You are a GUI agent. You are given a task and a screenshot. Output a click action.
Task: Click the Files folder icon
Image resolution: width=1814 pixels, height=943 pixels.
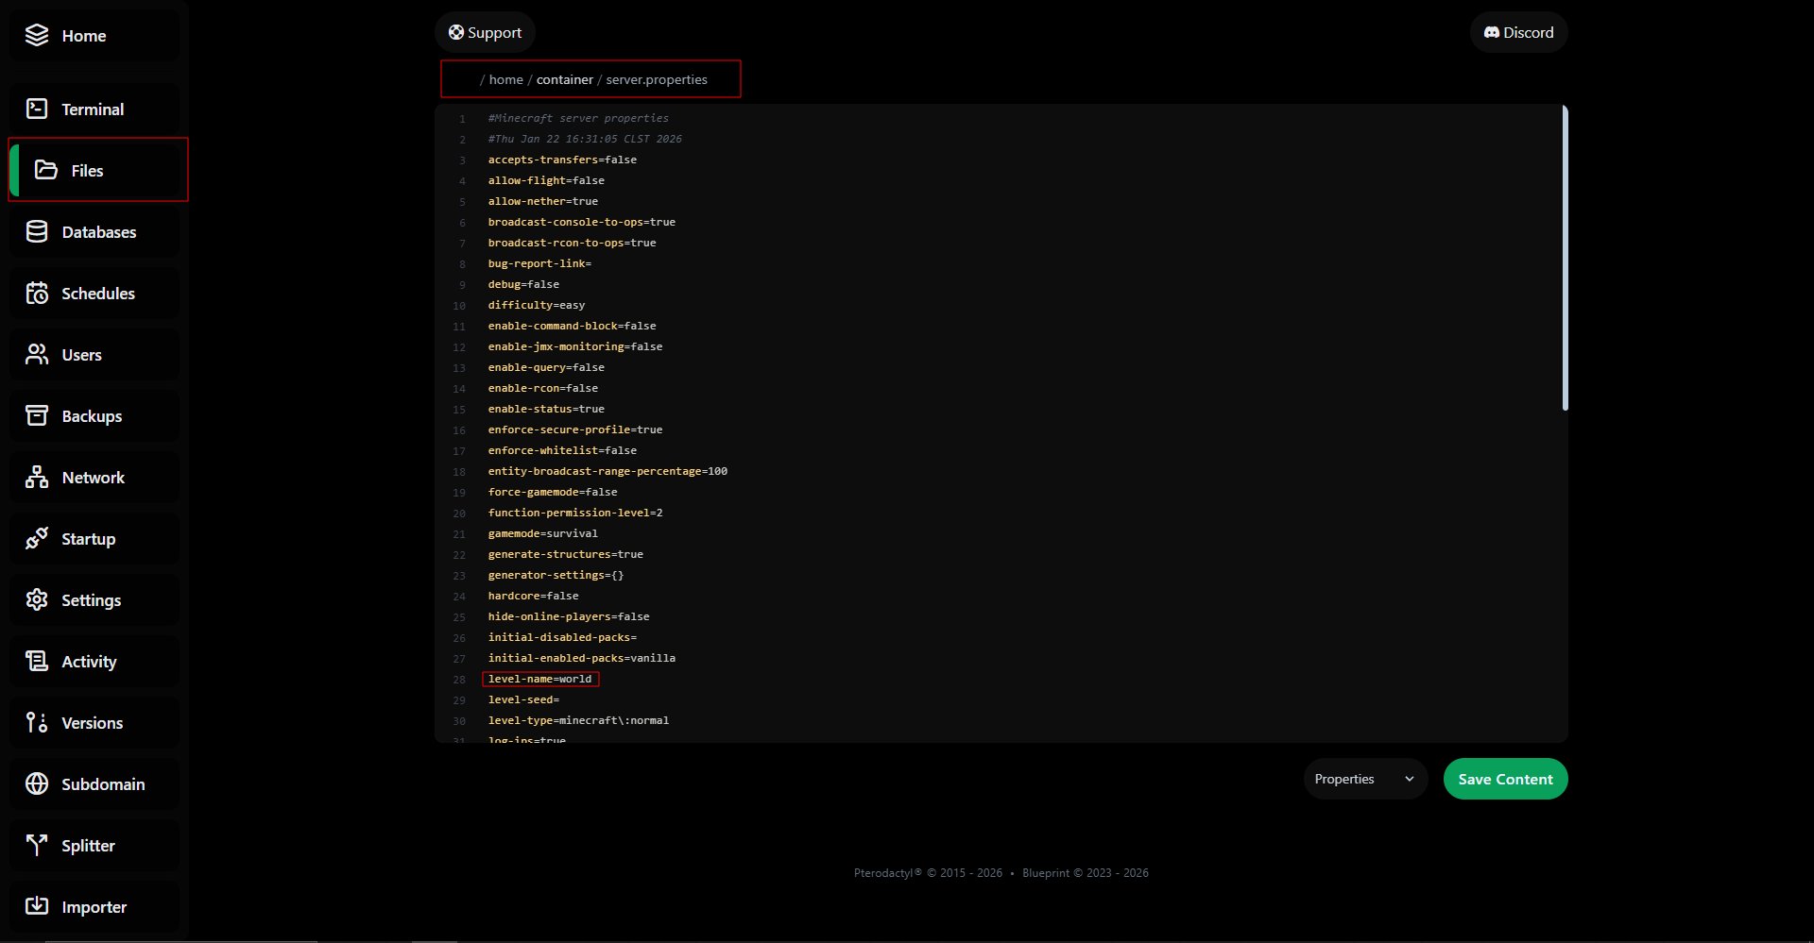coord(46,170)
